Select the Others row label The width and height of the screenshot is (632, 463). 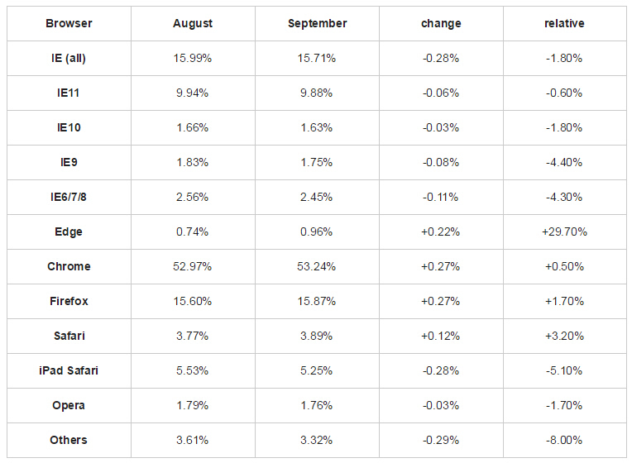point(69,440)
